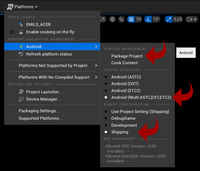This screenshot has width=200, height=171.
Task: Expand the Android submenu arrow
Action: coord(96,47)
